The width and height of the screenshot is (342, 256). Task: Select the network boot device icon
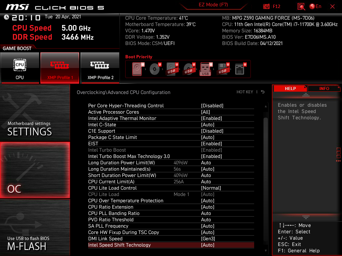coord(240,69)
